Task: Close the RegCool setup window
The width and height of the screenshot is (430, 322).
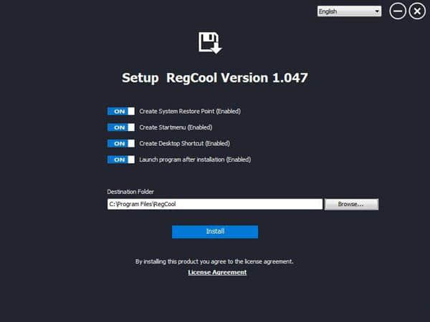Action: tap(417, 11)
